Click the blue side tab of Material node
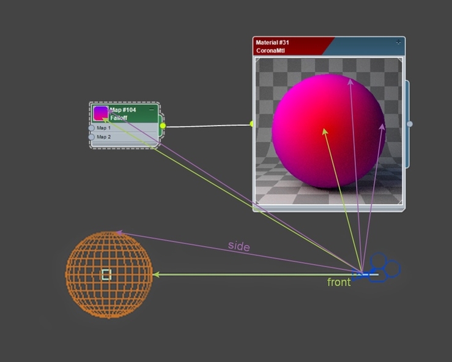Screen dimensions: 452x362 (x=407, y=124)
